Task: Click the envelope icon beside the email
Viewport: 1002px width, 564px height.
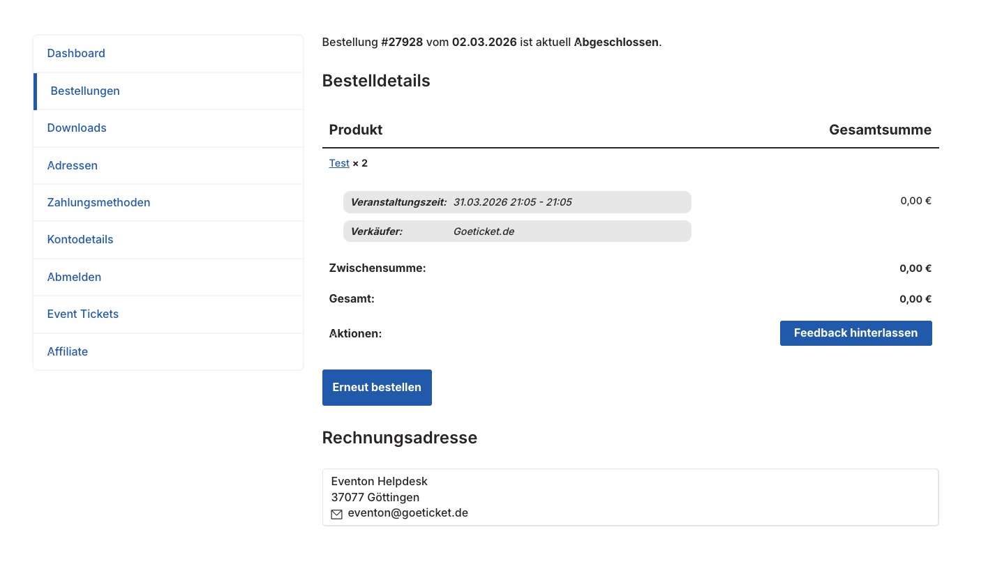Action: pyautogui.click(x=336, y=514)
